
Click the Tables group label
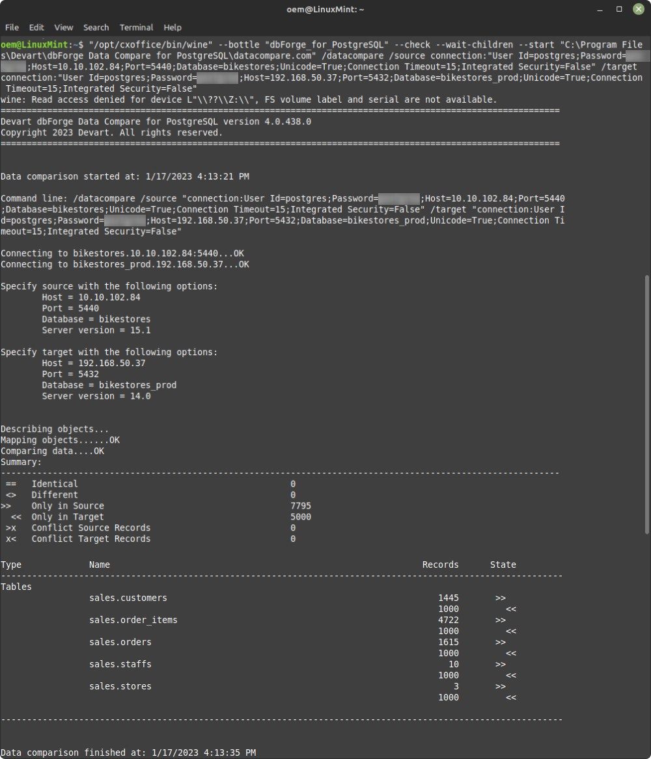pyautogui.click(x=16, y=587)
